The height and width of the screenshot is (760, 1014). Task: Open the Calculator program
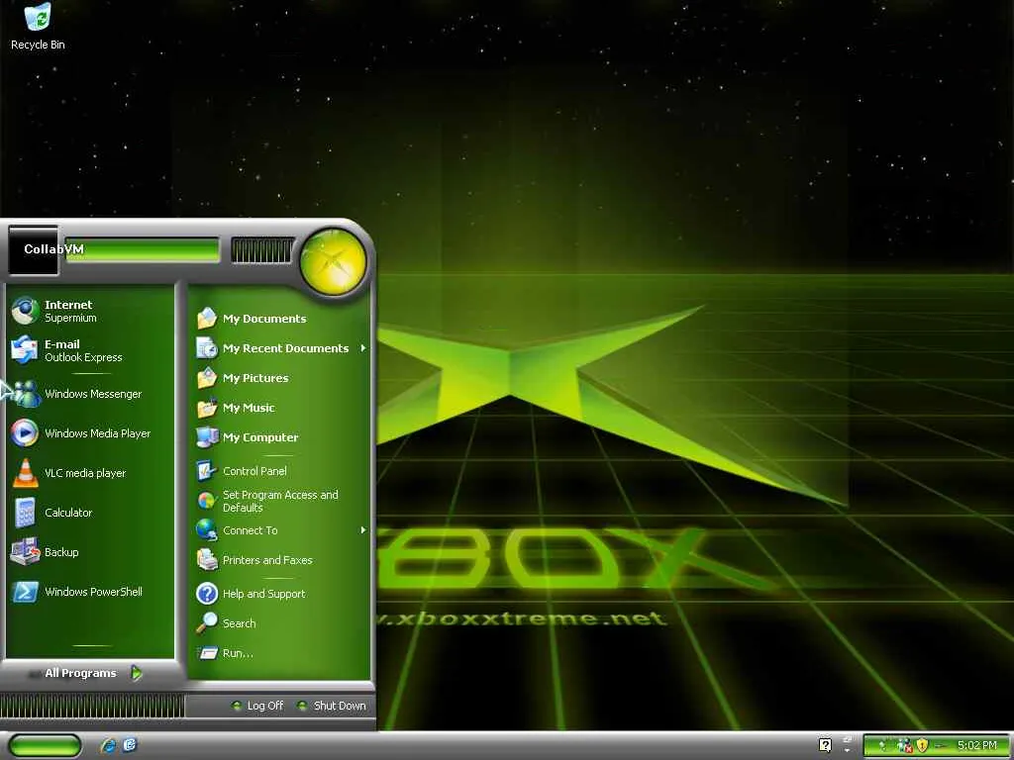point(90,513)
